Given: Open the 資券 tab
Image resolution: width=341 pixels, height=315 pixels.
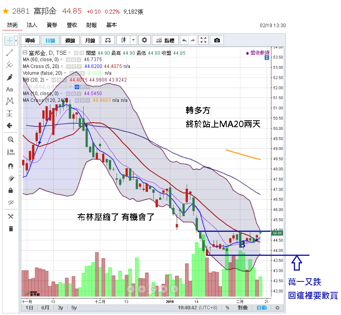Looking at the screenshot, I should (x=52, y=25).
